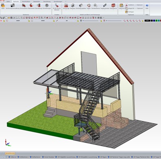Switch to the Konstruktion ribbon tab
161x159 pixels.
[26, 2]
